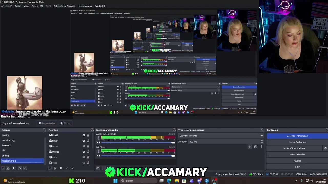Click the Salir button
The image size is (328, 184).
click(x=297, y=167)
